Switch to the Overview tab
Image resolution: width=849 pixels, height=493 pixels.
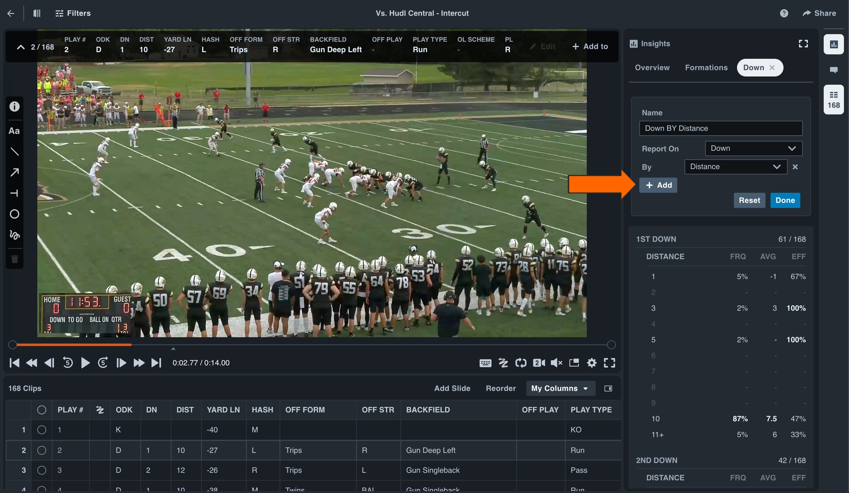click(652, 68)
